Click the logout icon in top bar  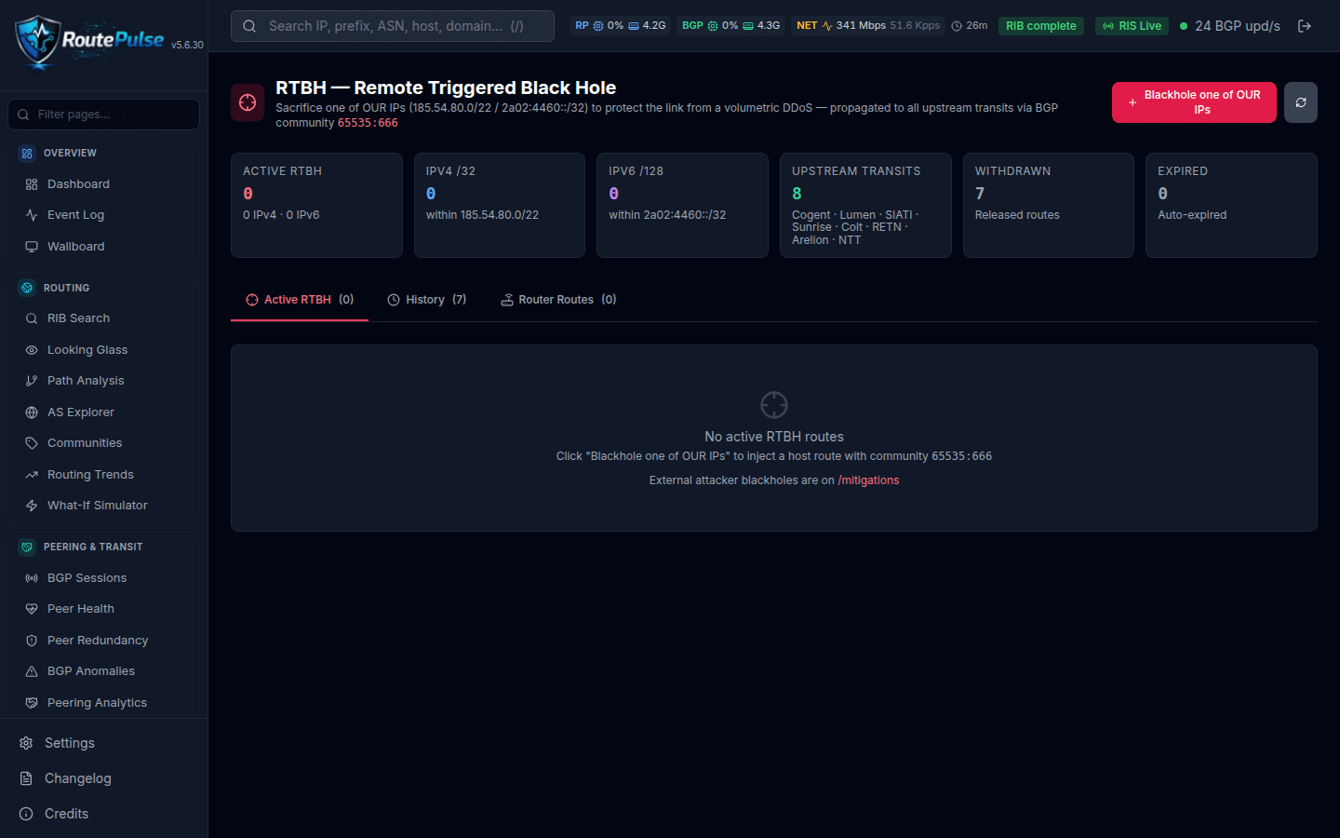tap(1305, 26)
